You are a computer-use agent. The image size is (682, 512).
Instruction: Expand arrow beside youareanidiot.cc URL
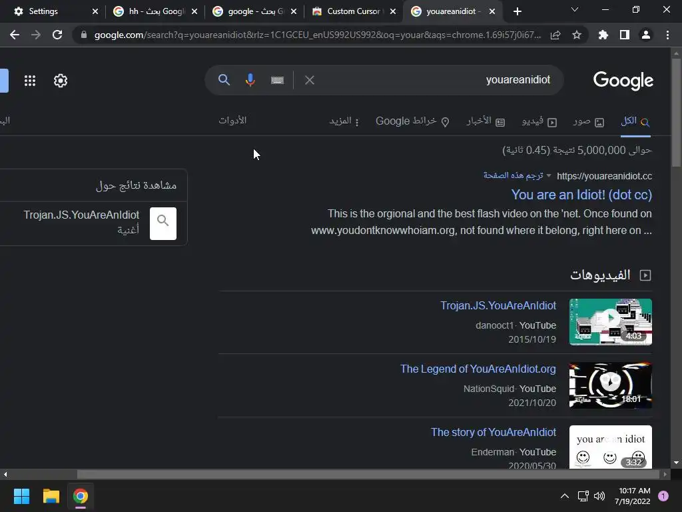tap(549, 176)
